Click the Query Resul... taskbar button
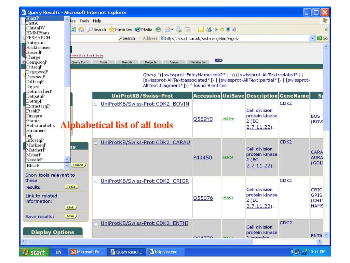 pyautogui.click(x=126, y=252)
